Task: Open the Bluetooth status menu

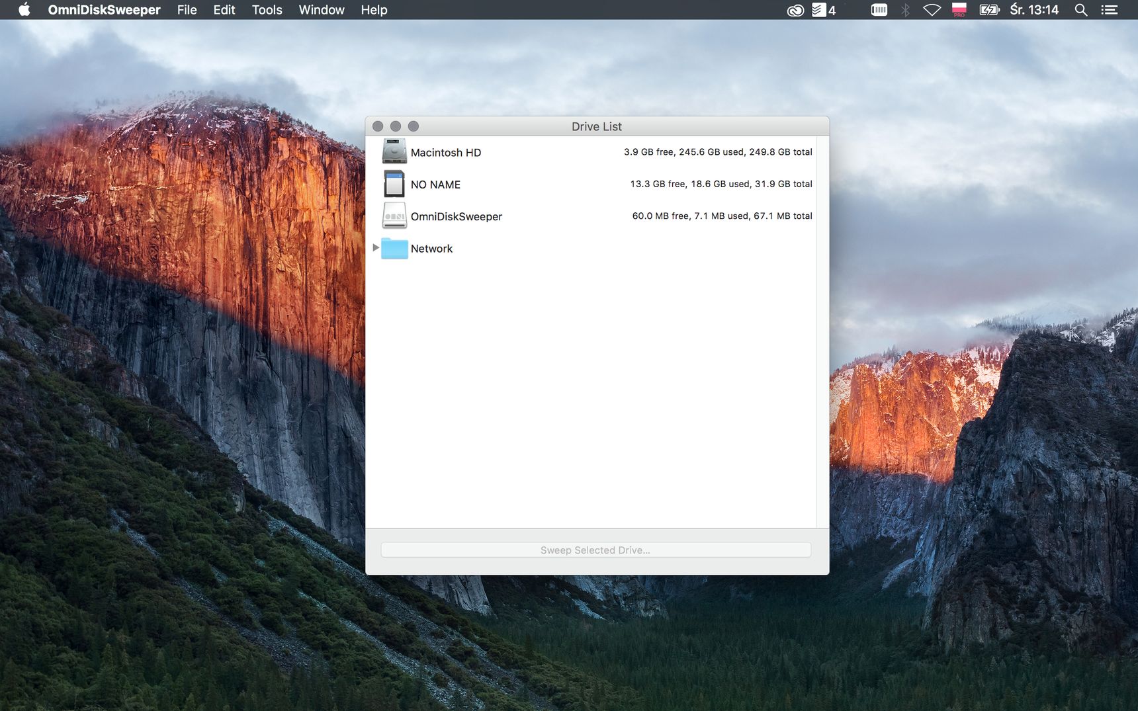Action: [906, 10]
